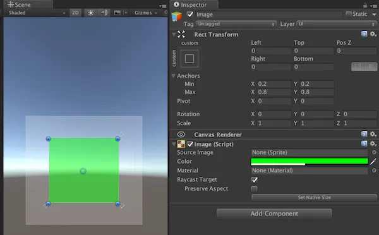Image resolution: width=379 pixels, height=235 pixels.
Task: Toggle the 2D view mode button
Action: click(75, 13)
